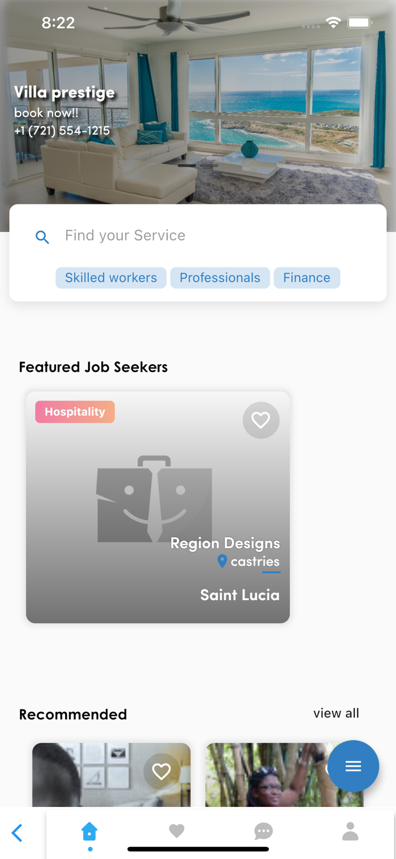Favorite the first Recommended listing
396x859 pixels.
point(161,771)
